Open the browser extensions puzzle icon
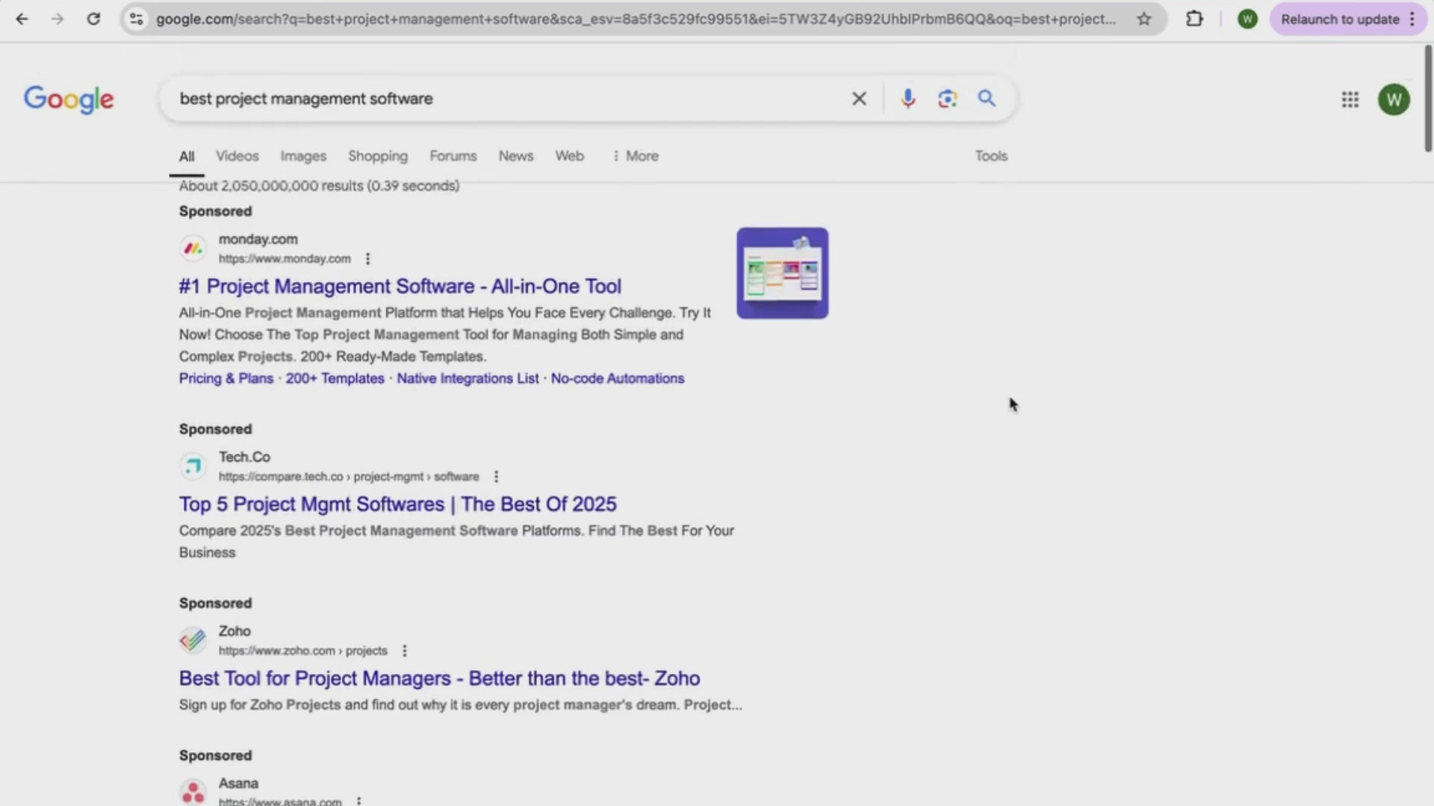This screenshot has height=806, width=1434. [1194, 19]
